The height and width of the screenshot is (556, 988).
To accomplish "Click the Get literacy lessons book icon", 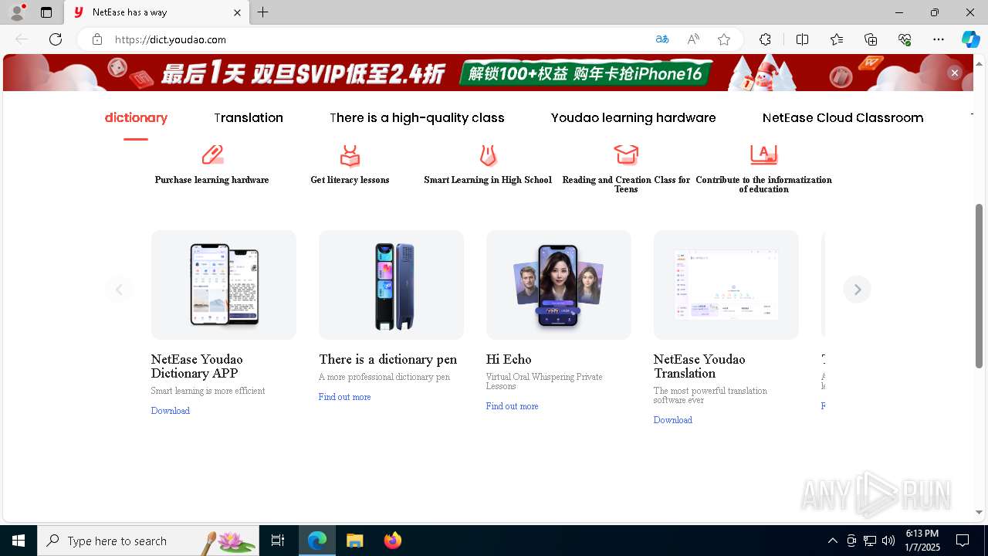I will [x=350, y=155].
